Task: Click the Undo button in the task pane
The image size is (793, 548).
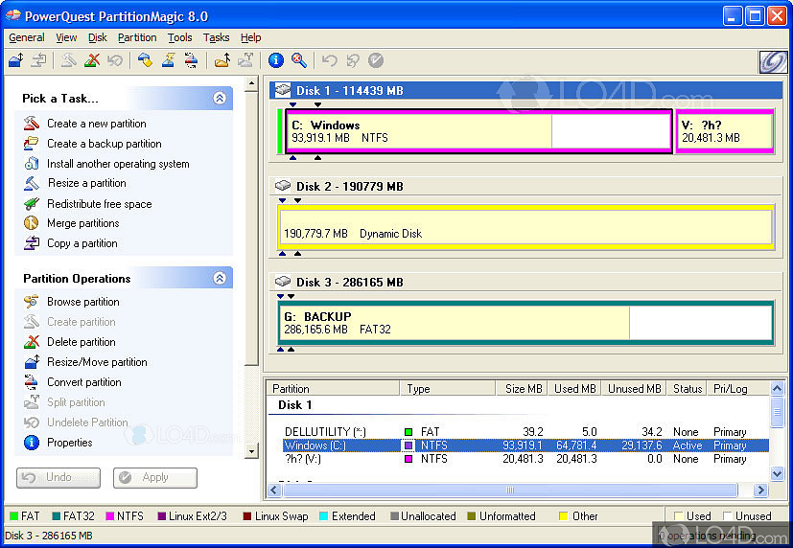Action: [58, 477]
